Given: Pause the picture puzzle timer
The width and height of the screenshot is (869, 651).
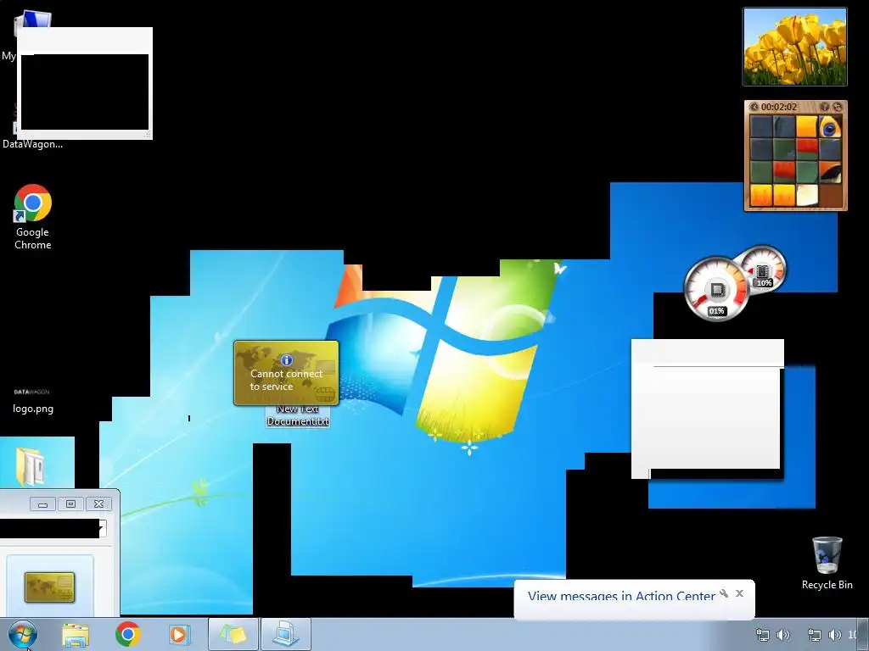Looking at the screenshot, I should click(754, 107).
